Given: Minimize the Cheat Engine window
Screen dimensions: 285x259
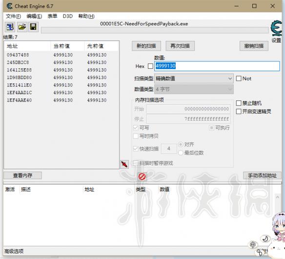Looking at the screenshot, I should pyautogui.click(x=236, y=6).
